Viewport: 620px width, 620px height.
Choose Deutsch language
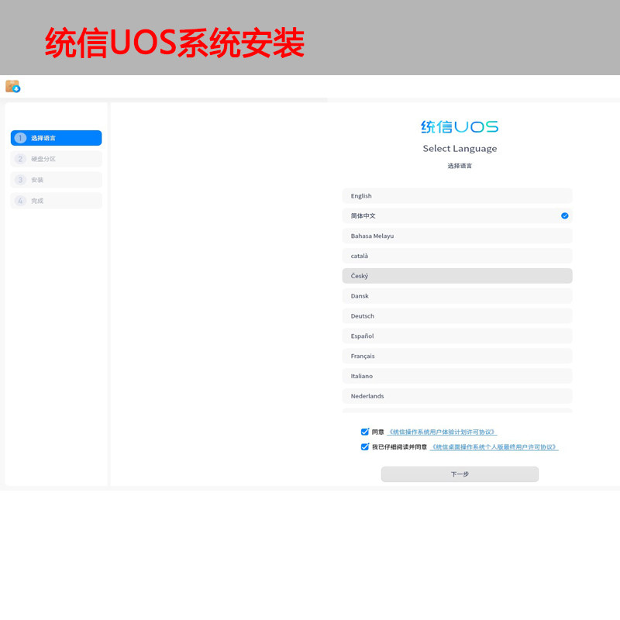click(x=457, y=316)
